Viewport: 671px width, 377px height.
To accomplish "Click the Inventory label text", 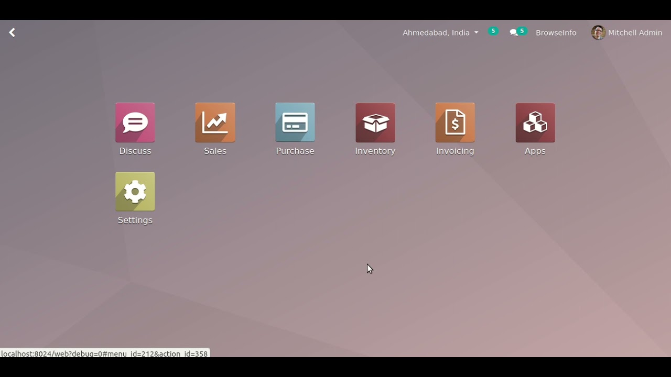I will [375, 151].
